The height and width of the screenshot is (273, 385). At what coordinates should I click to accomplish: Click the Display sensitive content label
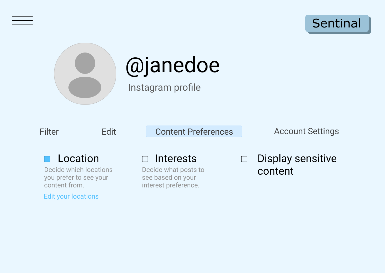[297, 165]
